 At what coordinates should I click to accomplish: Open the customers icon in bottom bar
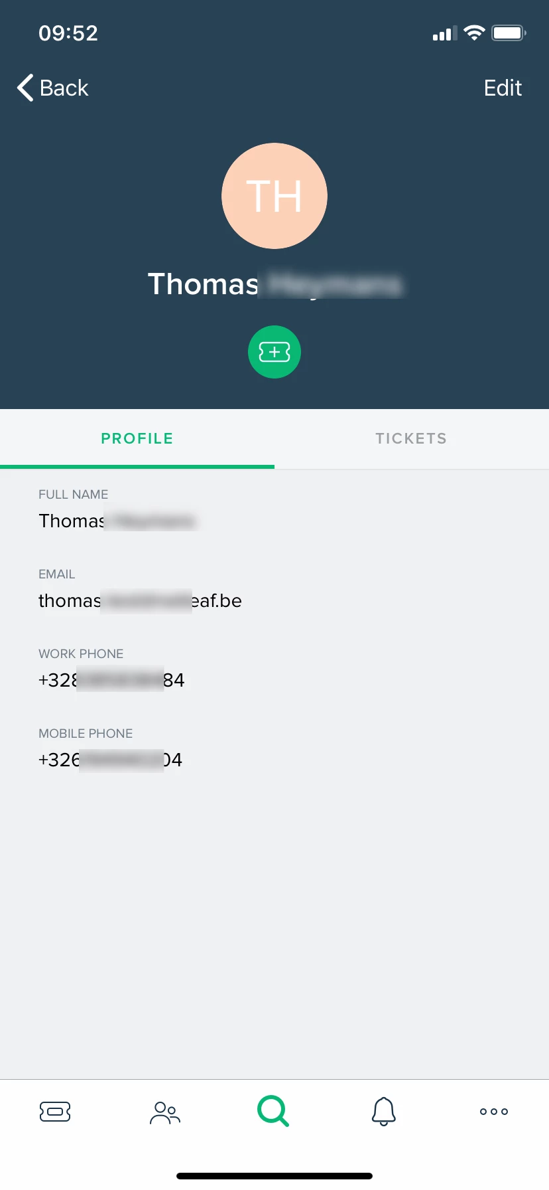coord(165,1112)
